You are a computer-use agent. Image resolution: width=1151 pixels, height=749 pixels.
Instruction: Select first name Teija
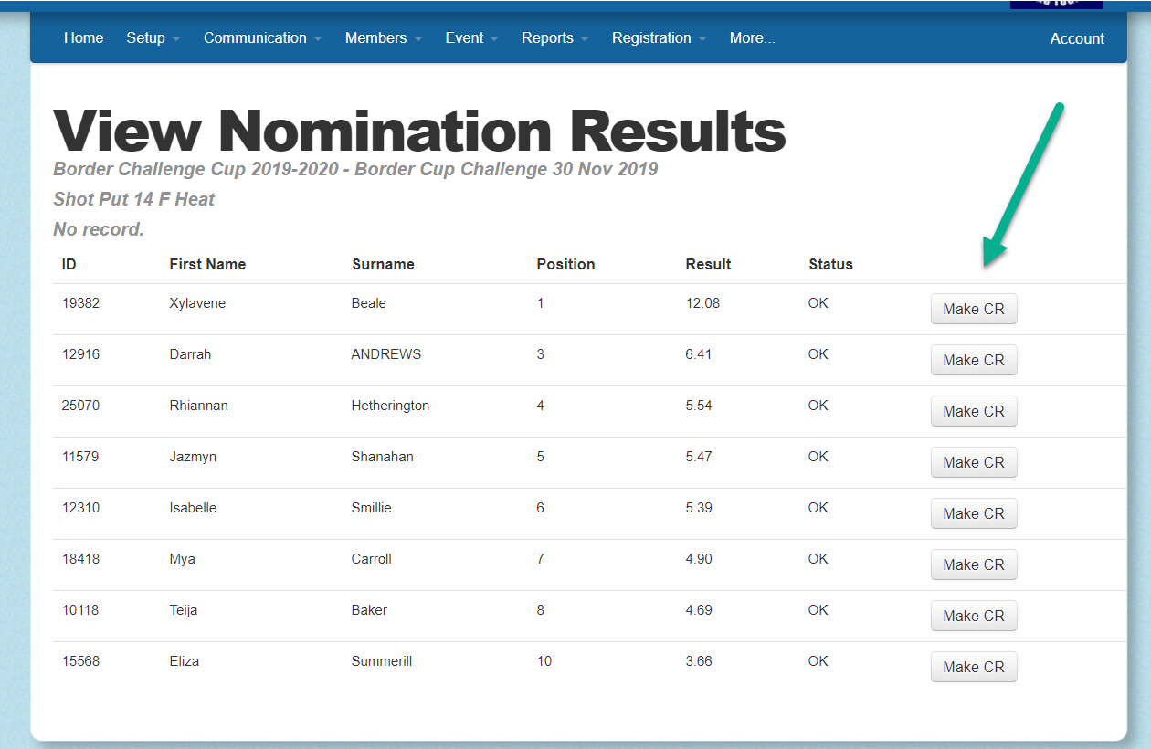point(184,610)
